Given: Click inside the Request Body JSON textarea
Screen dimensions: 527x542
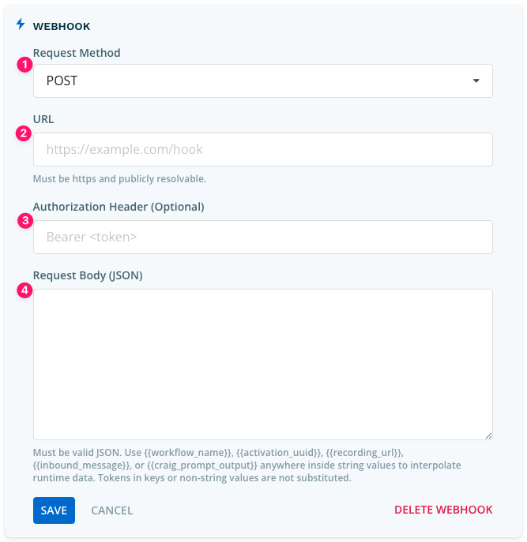Looking at the screenshot, I should (x=263, y=364).
